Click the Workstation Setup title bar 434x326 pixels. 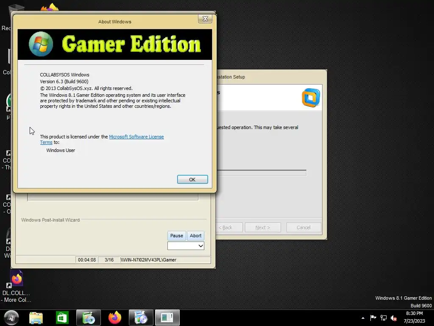[x=271, y=77]
